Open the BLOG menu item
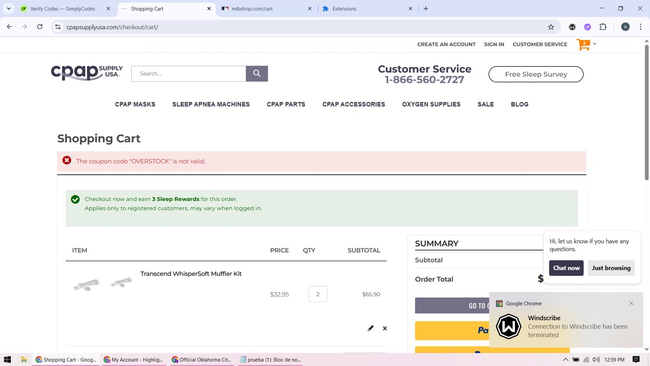Viewport: 650px width, 366px height. click(x=520, y=105)
